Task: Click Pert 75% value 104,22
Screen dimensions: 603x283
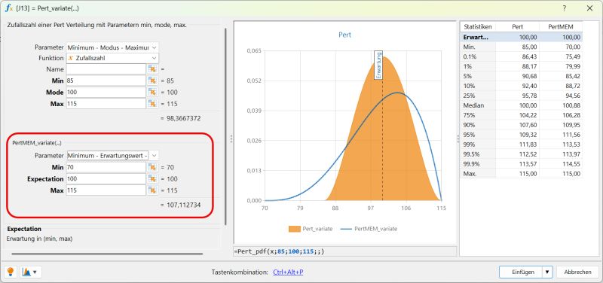Action: click(528, 115)
